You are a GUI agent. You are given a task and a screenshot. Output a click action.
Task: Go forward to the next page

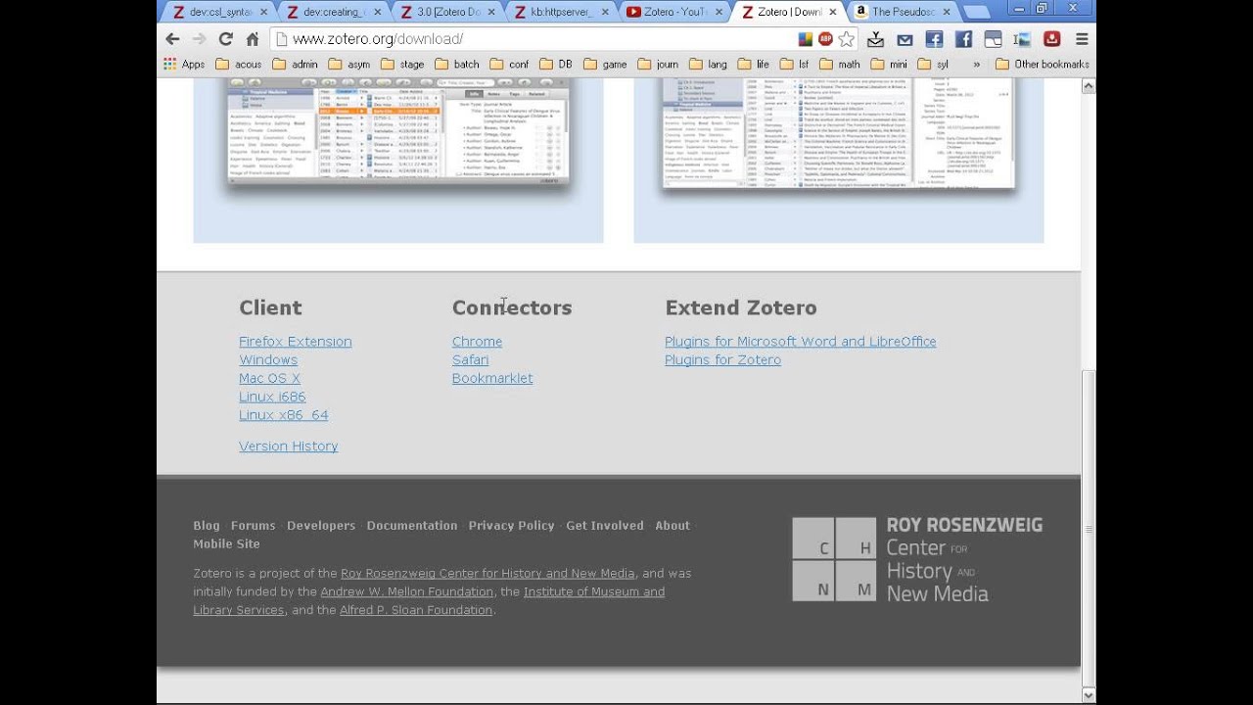coord(199,39)
